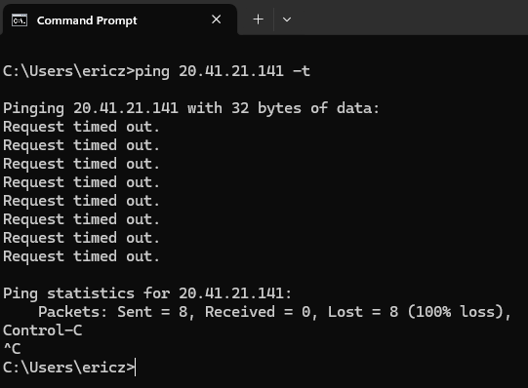Click the "^C" output line
Viewport: 528px width, 388px height.
pos(12,349)
